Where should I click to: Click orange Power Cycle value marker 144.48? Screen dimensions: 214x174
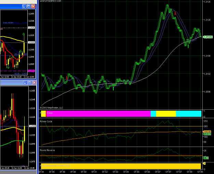click(x=207, y=132)
